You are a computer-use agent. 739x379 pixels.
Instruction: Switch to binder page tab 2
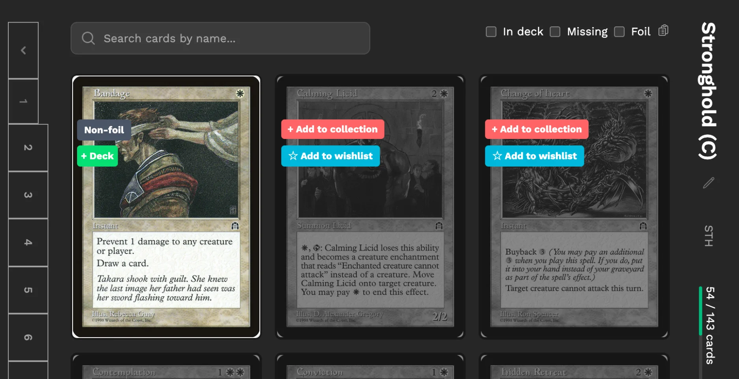click(x=28, y=148)
